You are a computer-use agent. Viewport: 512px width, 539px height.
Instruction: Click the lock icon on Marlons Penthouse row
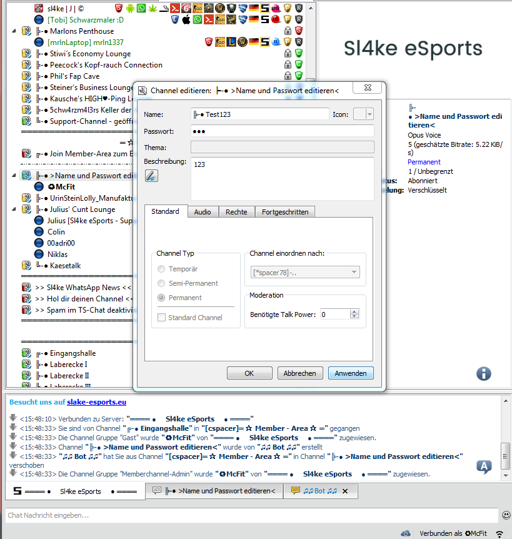click(288, 31)
